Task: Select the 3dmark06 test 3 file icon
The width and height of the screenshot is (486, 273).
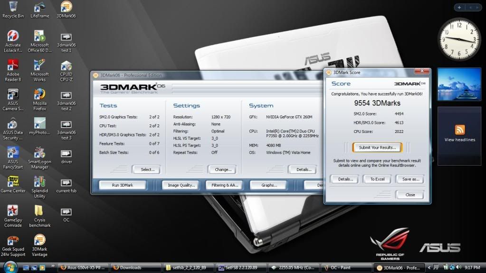Action: 66,129
